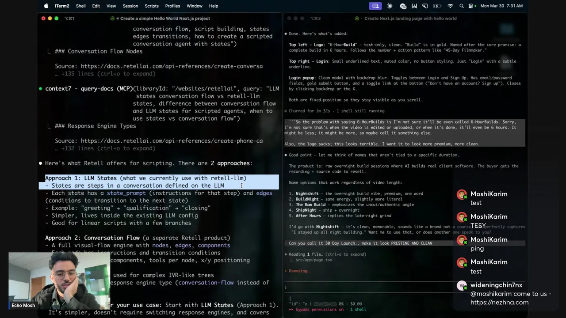Click the audio bars menu bar icon
Screen dimensions: 566x318
point(414,6)
